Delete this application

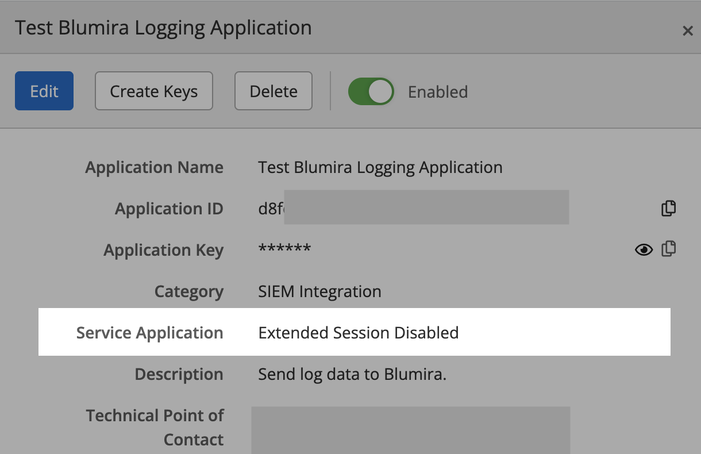(x=274, y=91)
